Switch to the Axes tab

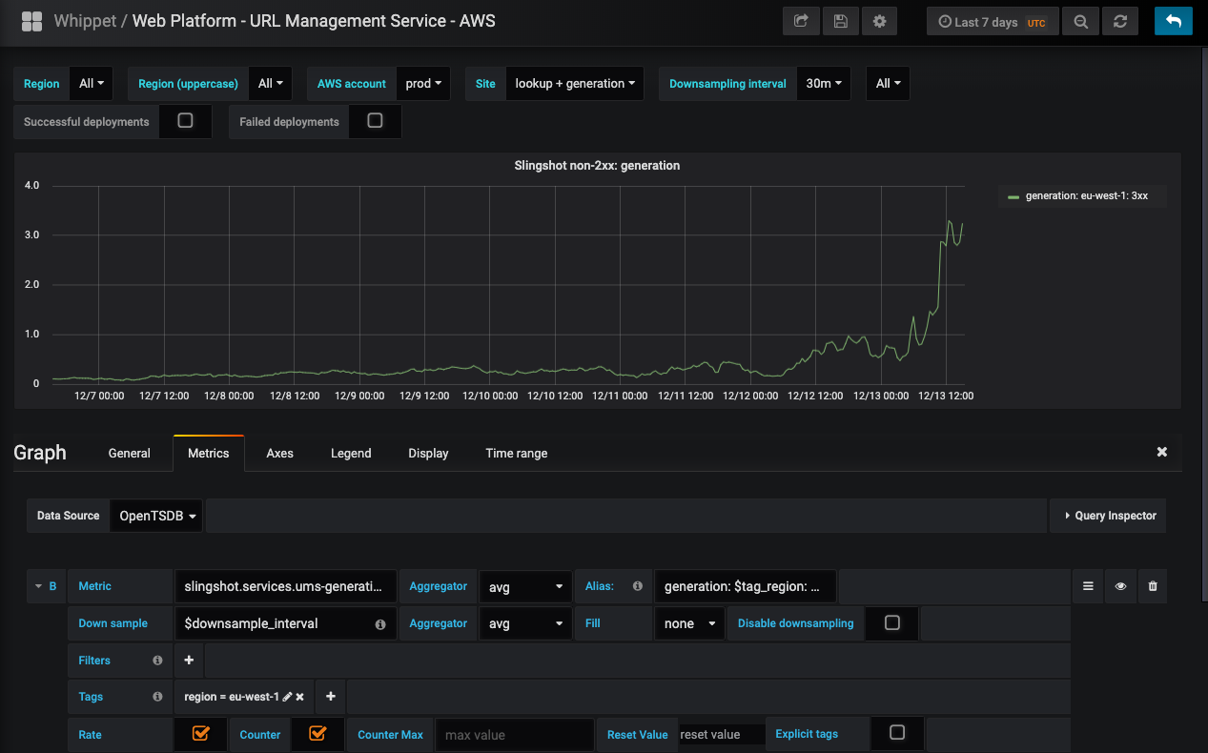click(x=280, y=453)
